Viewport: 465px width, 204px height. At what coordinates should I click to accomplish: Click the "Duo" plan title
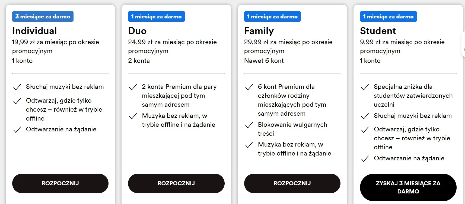click(137, 31)
